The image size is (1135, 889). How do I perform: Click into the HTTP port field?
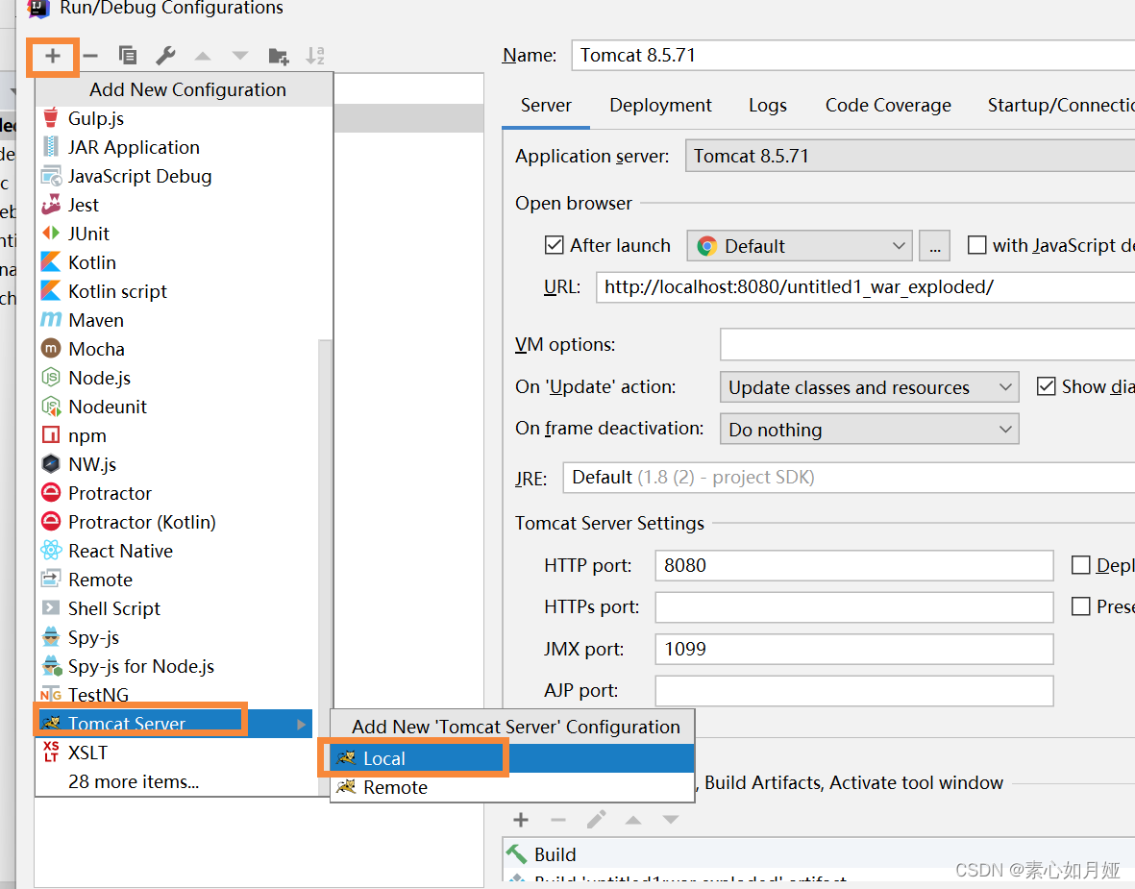click(x=854, y=565)
